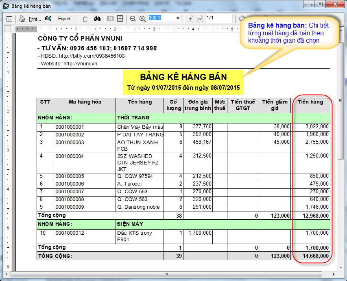
Task: Click the copy pages icon
Action: click(84, 19)
